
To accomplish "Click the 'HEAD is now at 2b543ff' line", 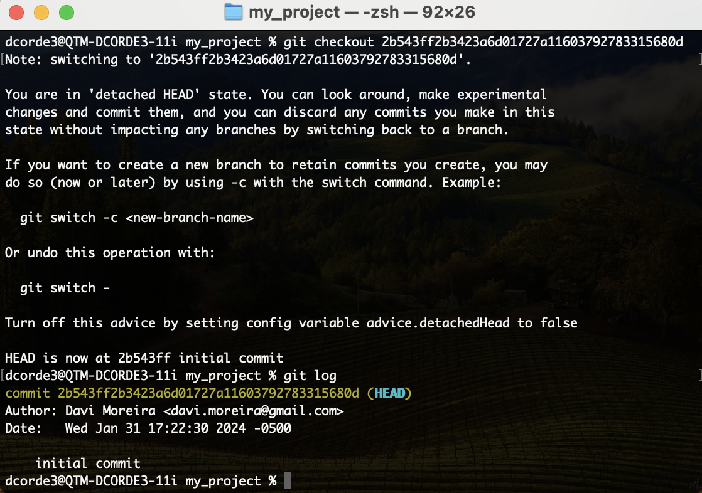I will pos(144,358).
